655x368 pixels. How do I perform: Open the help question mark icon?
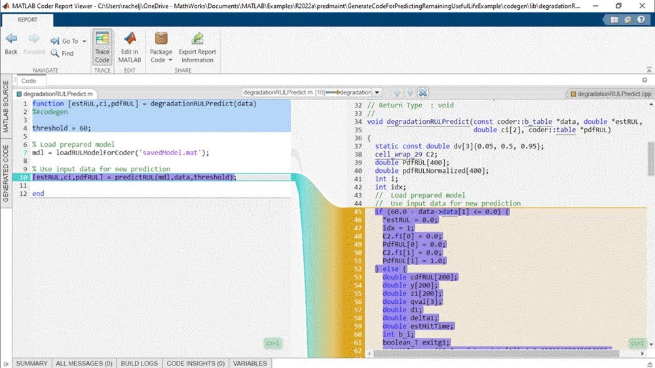tap(642, 20)
